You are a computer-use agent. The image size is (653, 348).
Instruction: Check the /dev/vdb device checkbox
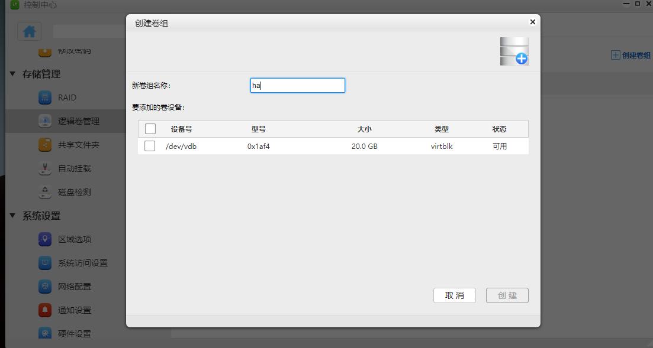click(x=150, y=146)
